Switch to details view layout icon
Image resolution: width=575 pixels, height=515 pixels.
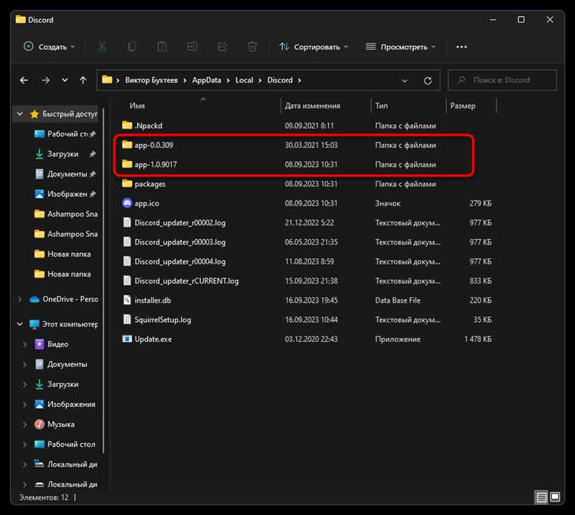click(541, 497)
